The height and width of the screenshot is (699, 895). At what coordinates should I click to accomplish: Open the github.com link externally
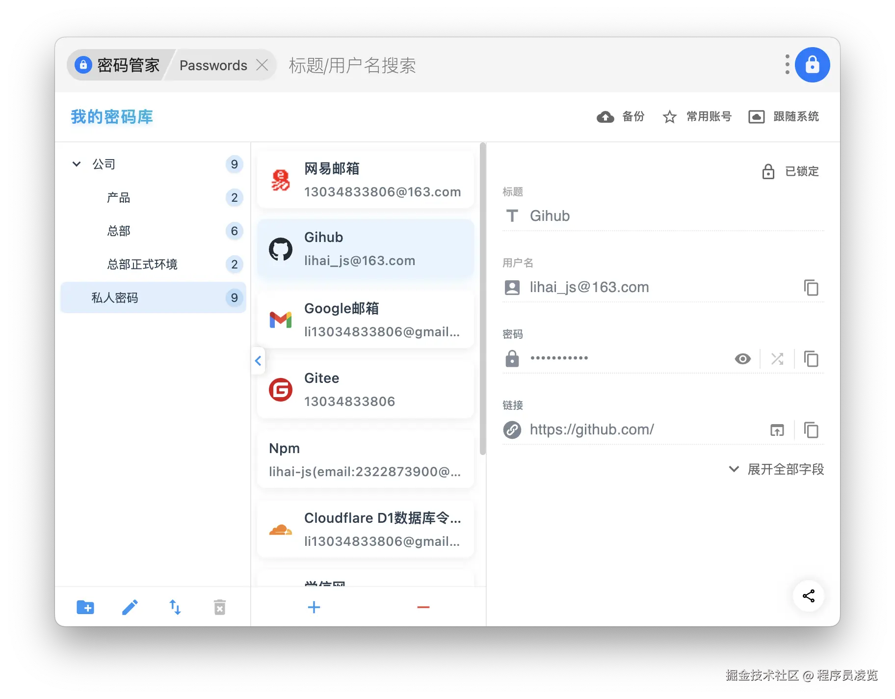point(777,430)
